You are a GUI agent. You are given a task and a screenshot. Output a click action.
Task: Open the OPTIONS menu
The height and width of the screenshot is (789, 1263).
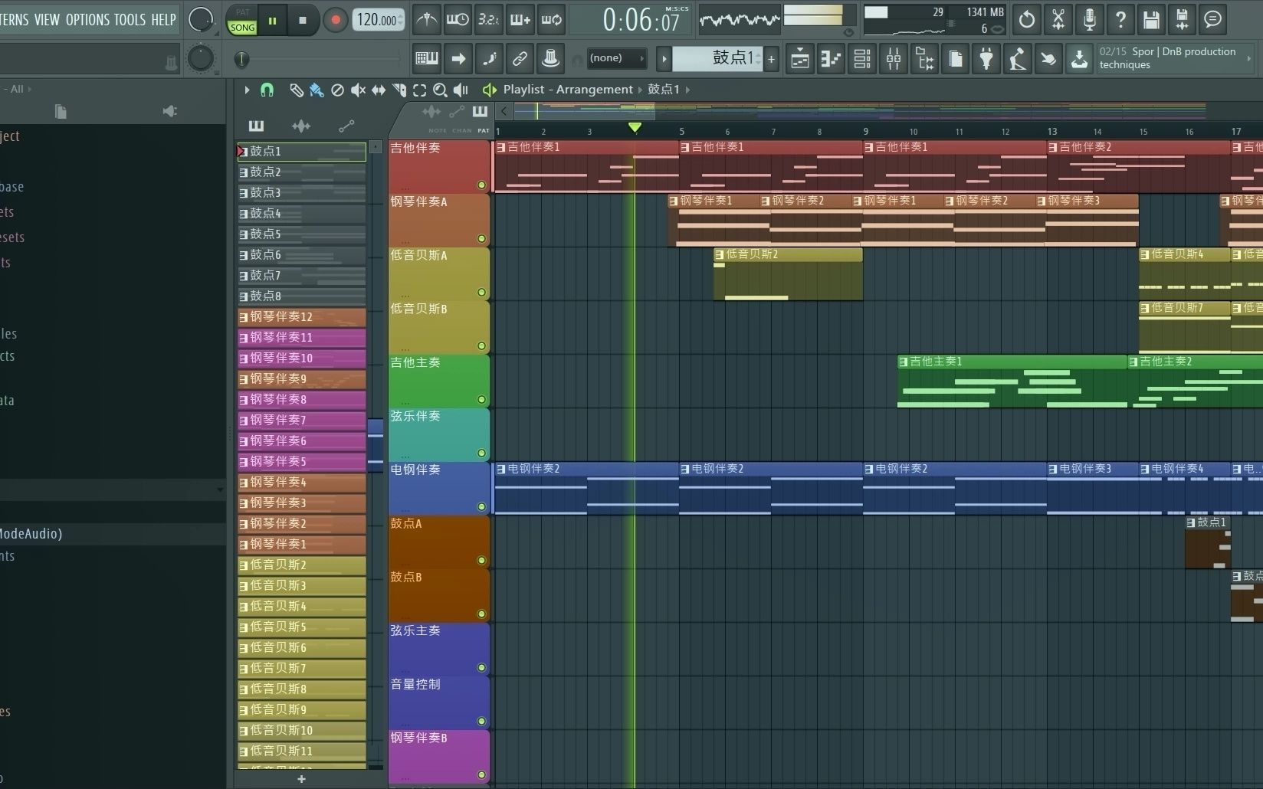coord(87,20)
